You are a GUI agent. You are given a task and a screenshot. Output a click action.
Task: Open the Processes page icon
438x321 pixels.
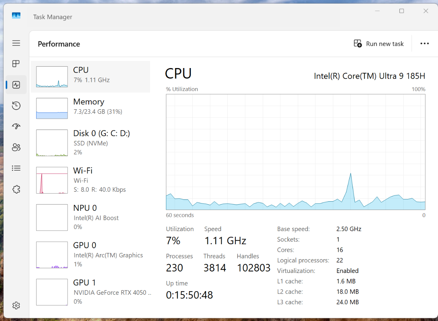16,64
